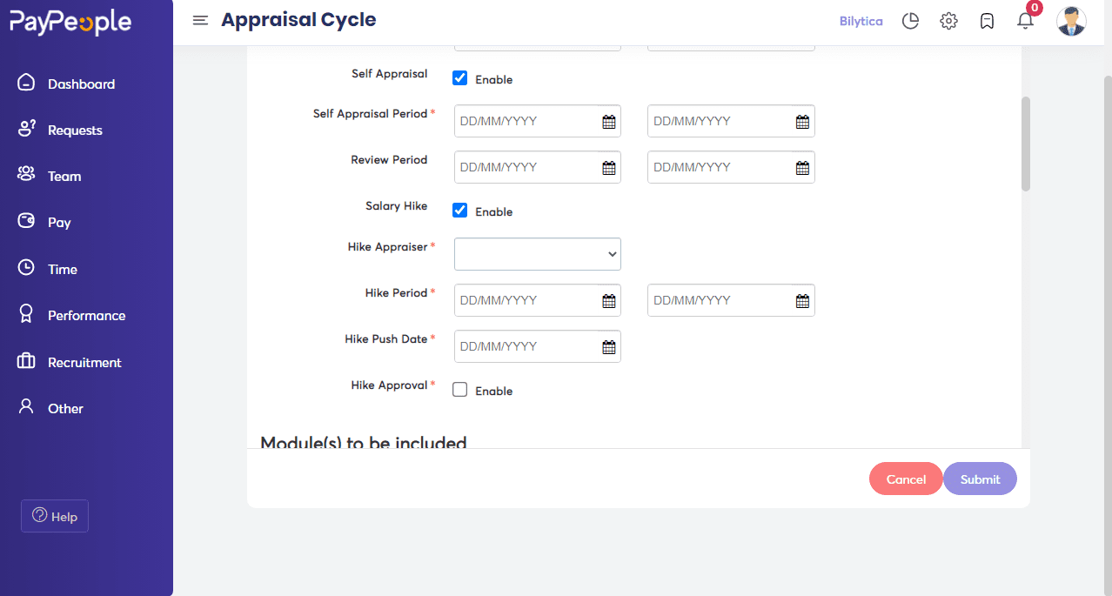Open calendar for Self Appraisal Period start date
The width and height of the screenshot is (1112, 596).
609,122
